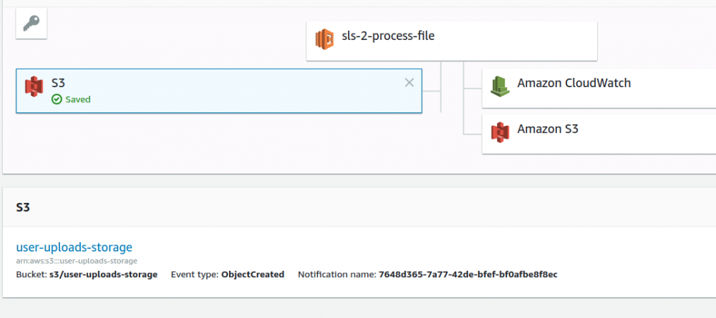The image size is (716, 318).
Task: Click the notification name ID value
Action: (468, 274)
